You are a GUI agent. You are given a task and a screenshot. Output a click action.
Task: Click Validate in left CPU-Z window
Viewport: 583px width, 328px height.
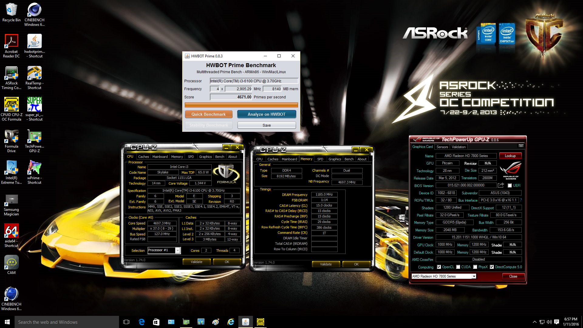(196, 262)
